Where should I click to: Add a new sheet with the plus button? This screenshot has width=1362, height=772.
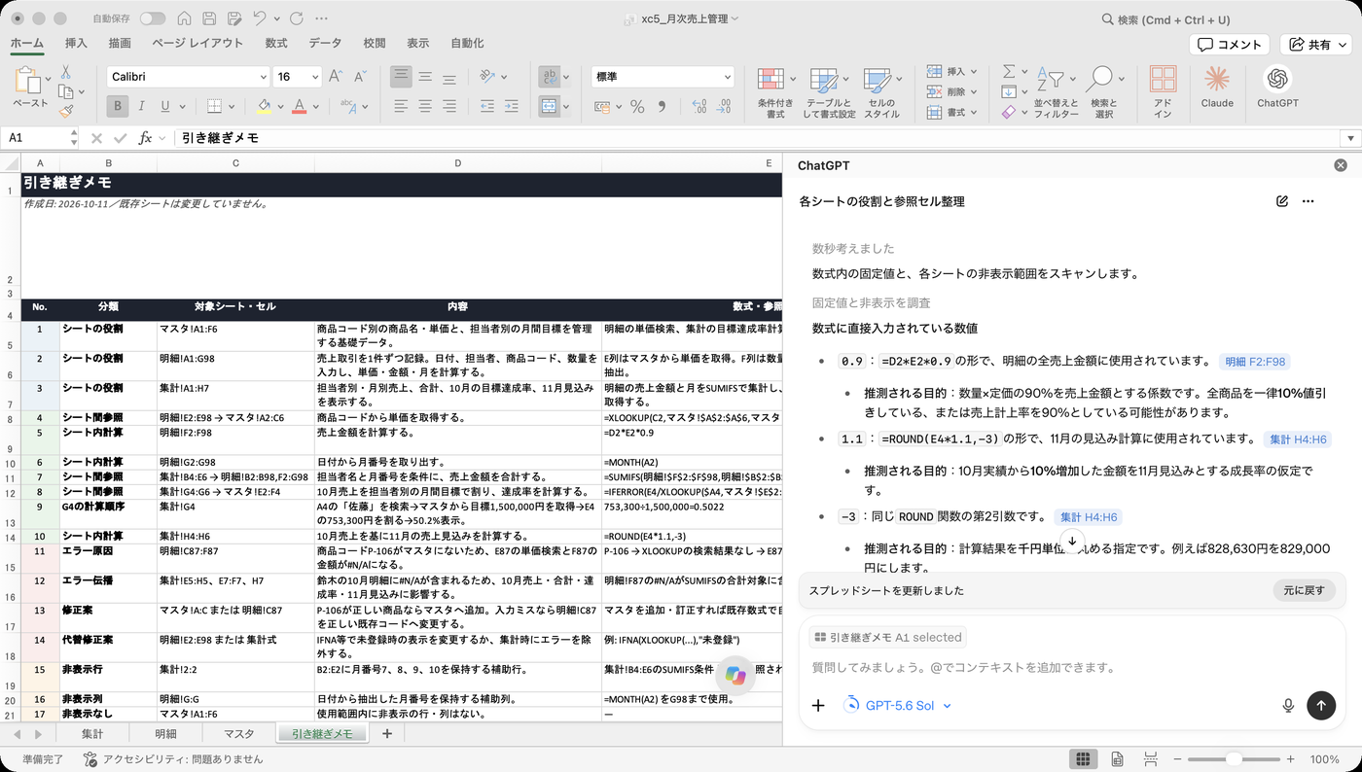pyautogui.click(x=387, y=734)
